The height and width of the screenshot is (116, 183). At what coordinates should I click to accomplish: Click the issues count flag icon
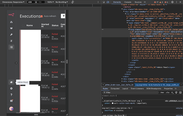(x=166, y=2)
